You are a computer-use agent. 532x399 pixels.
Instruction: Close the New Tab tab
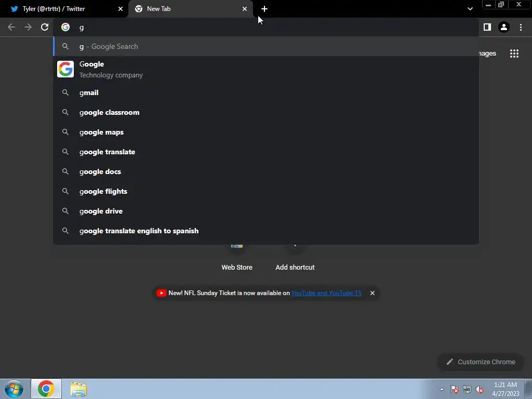(245, 9)
